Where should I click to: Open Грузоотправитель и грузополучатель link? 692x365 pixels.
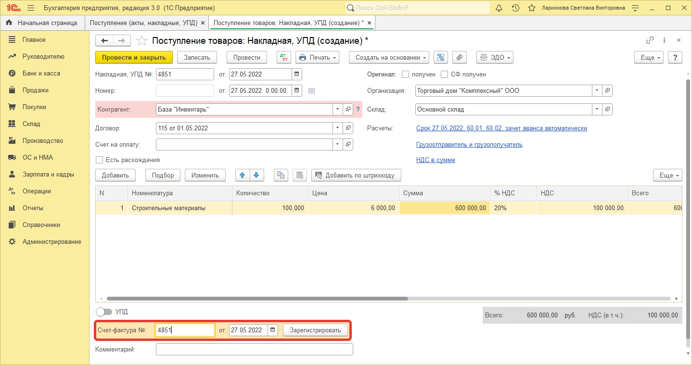pos(469,144)
